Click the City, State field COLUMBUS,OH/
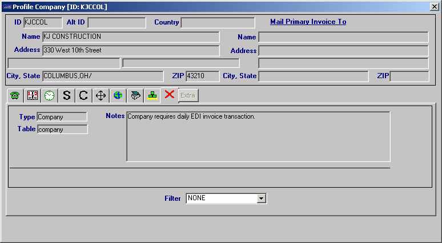Viewport: 442px width, 243px height. pyautogui.click(x=103, y=76)
